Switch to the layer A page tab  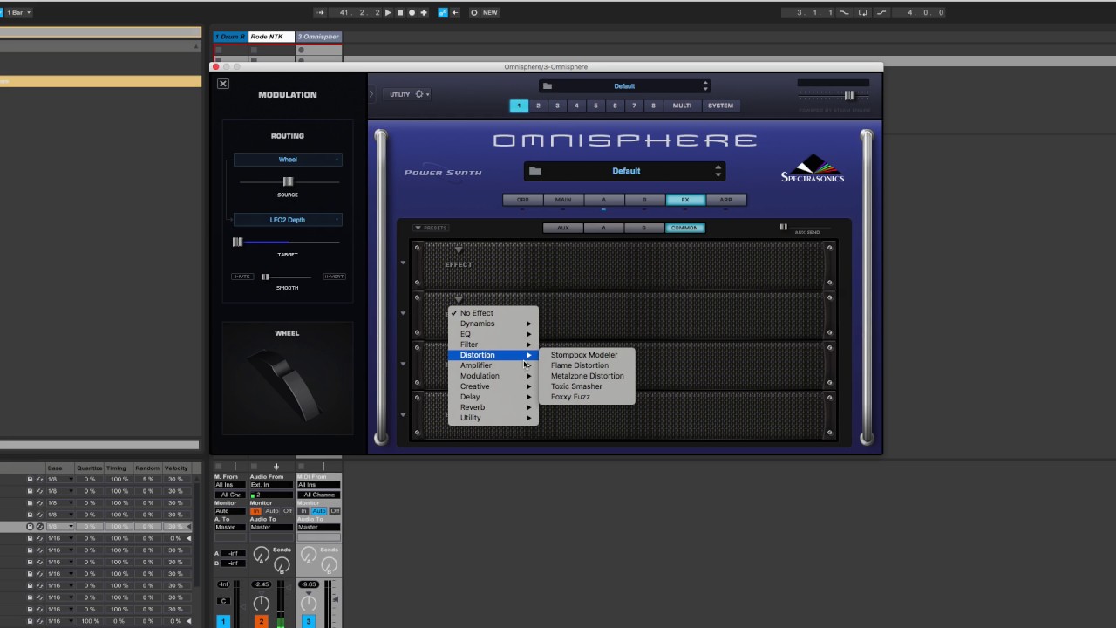603,200
